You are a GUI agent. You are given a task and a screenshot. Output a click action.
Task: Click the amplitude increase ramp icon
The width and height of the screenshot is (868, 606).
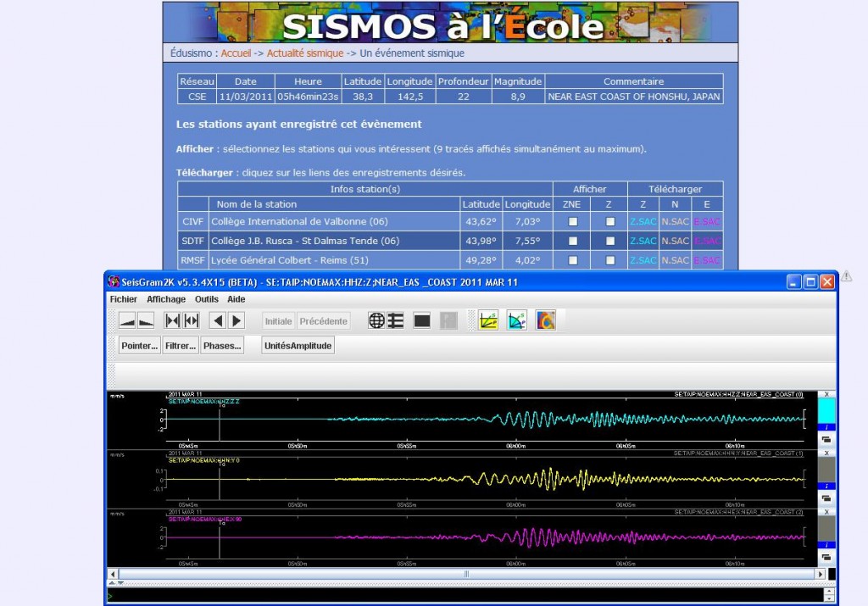point(128,321)
